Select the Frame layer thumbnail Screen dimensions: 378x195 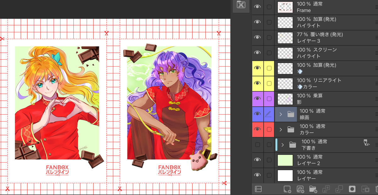[285, 7]
